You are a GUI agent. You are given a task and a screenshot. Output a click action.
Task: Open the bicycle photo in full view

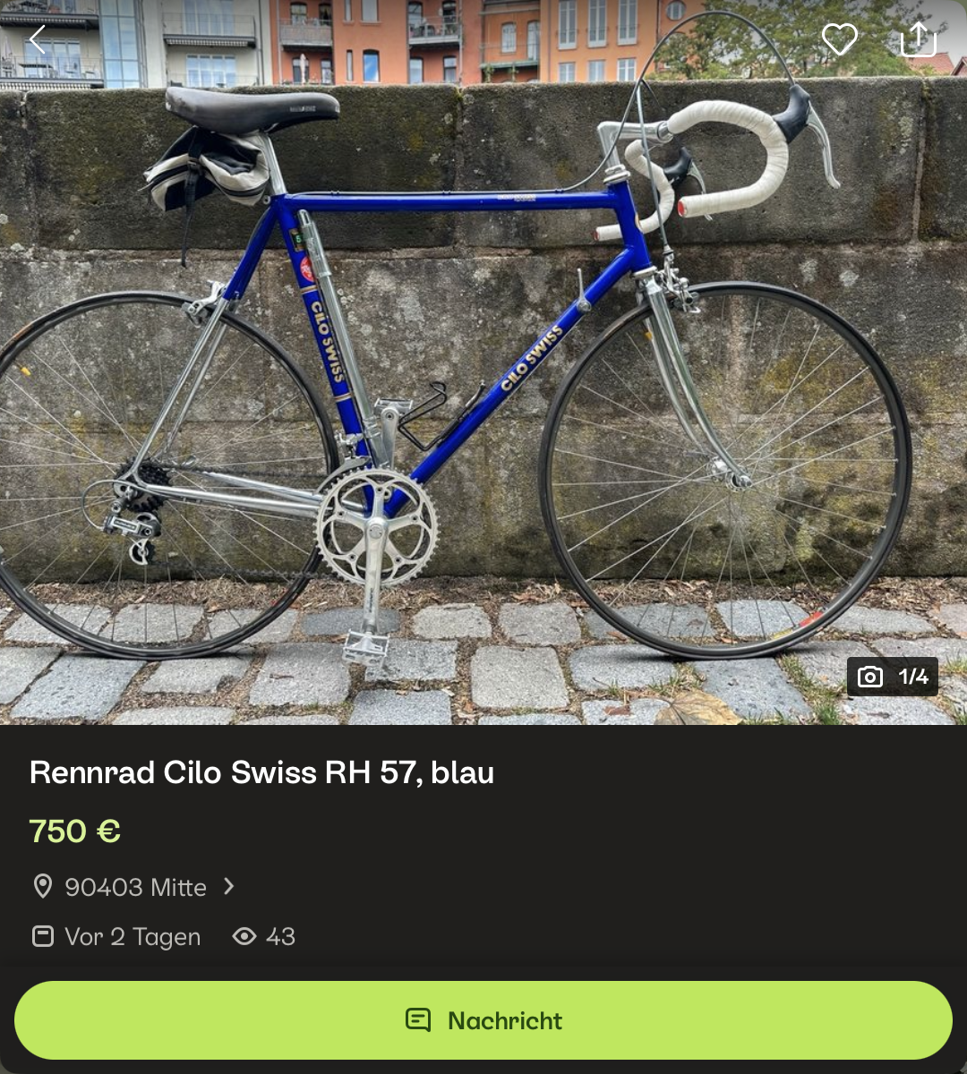483,362
